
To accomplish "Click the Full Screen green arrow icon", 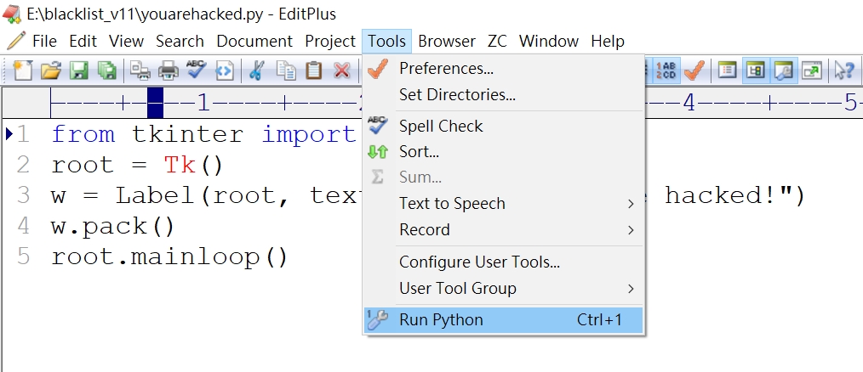I will (813, 70).
